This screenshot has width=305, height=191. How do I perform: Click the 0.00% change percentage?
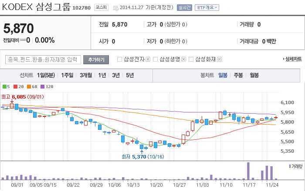coord(45,40)
